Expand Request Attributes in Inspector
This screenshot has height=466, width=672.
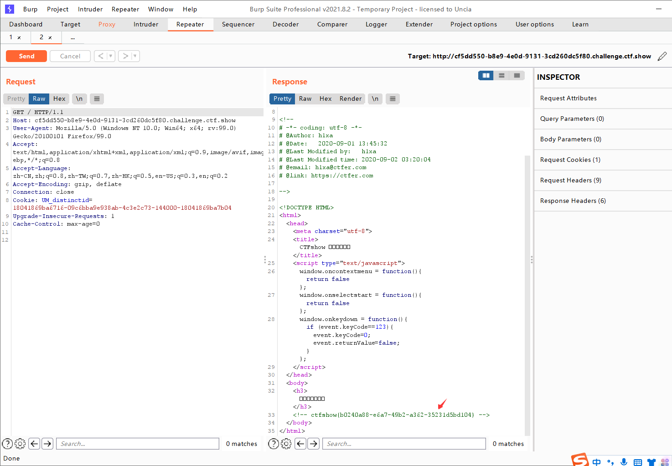[603, 98]
